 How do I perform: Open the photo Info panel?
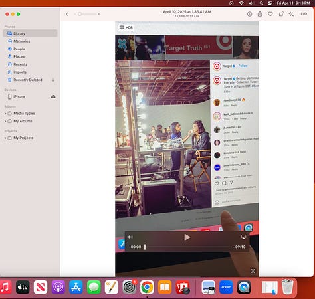pyautogui.click(x=249, y=14)
